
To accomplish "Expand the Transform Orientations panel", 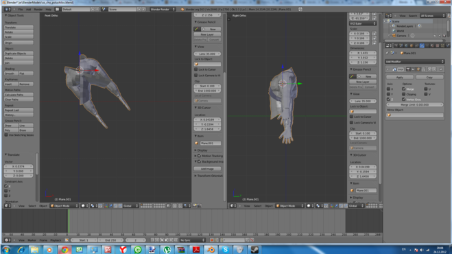I will click(x=195, y=176).
